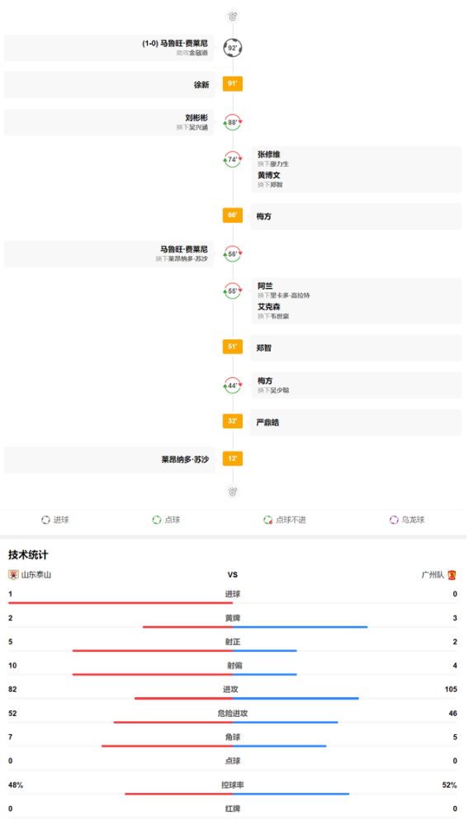Click the 广州队 team logo

[x=451, y=574]
